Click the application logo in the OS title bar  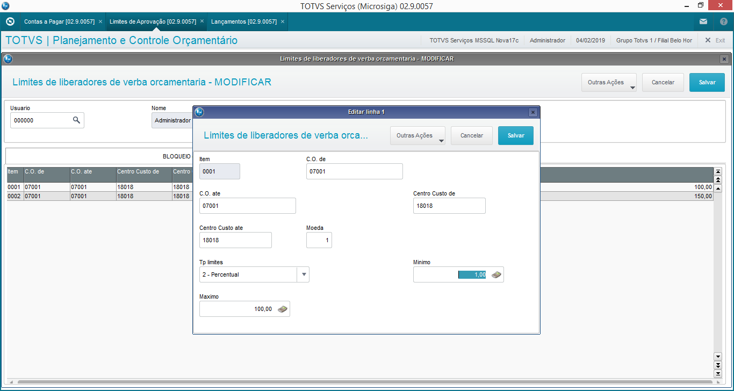tap(5, 6)
